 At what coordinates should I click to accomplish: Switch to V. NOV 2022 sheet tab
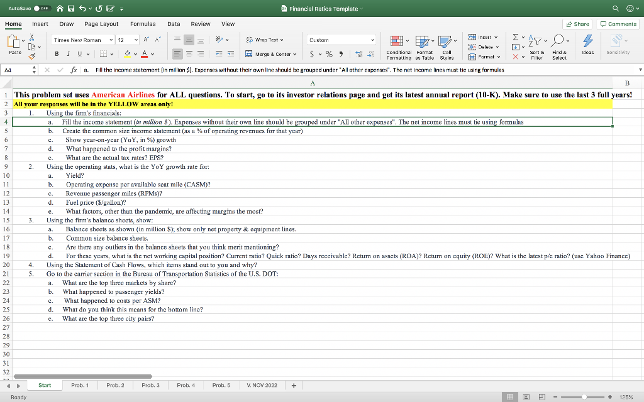click(x=262, y=385)
